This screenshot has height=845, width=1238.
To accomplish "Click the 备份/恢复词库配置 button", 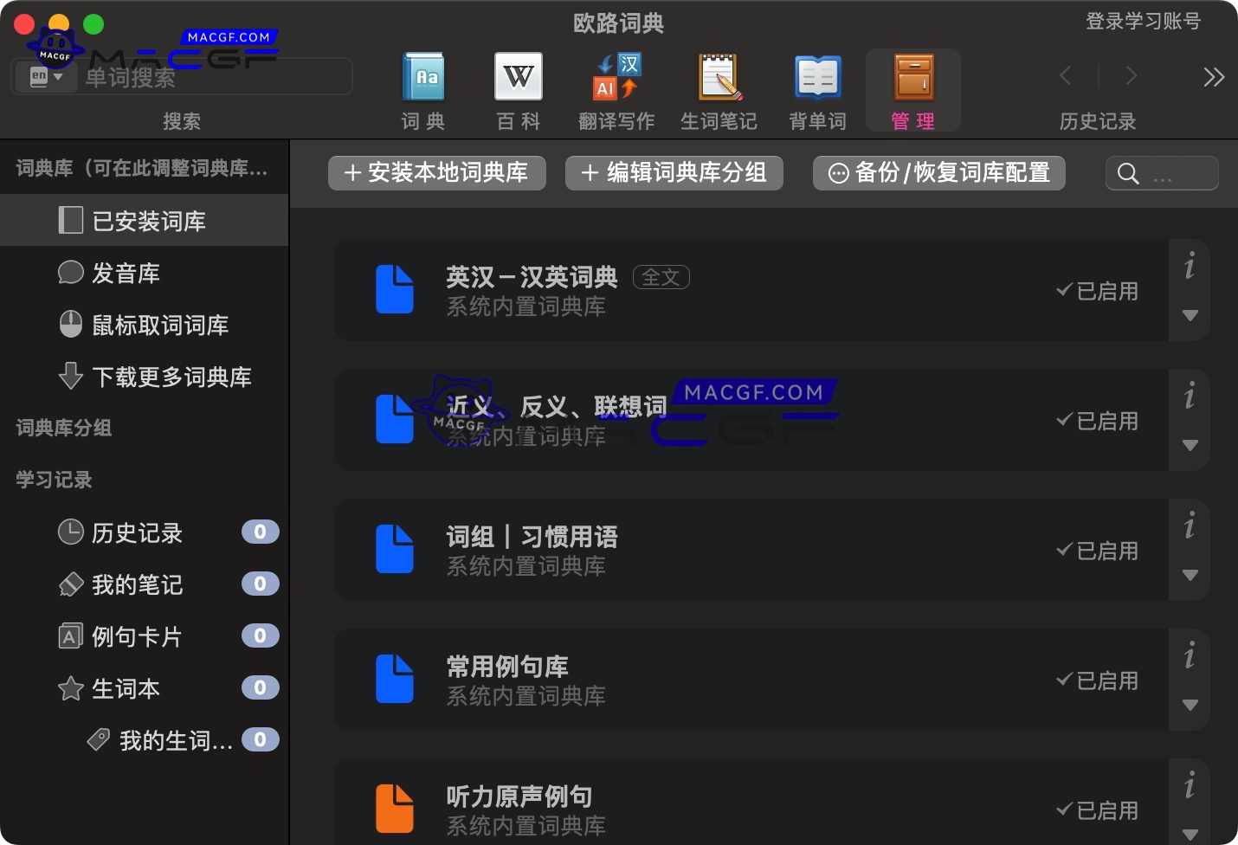I will coord(938,173).
